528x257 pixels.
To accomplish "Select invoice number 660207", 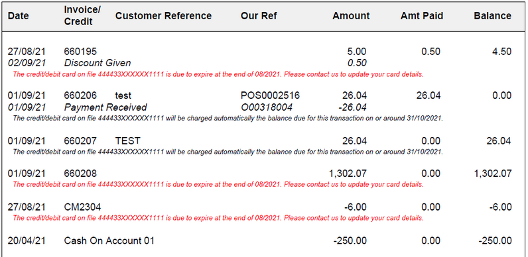I will click(80, 140).
